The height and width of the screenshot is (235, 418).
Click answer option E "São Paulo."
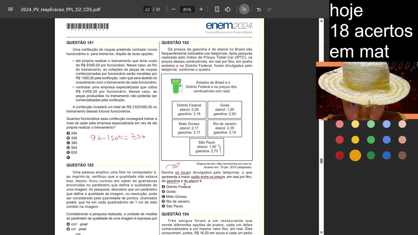[x=173, y=206]
